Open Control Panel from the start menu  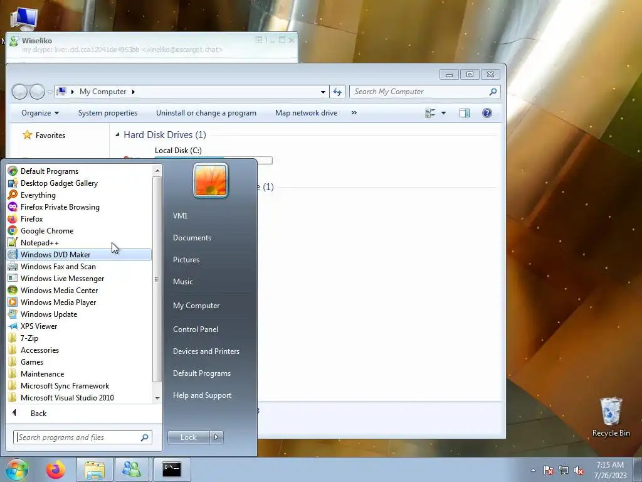click(x=196, y=329)
